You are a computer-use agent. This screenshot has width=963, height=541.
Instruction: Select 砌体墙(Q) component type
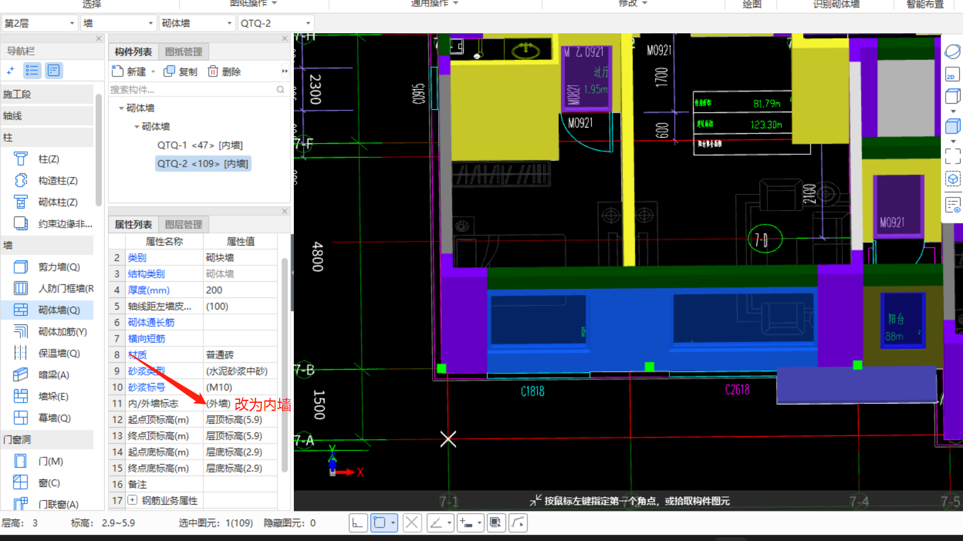[x=48, y=310]
